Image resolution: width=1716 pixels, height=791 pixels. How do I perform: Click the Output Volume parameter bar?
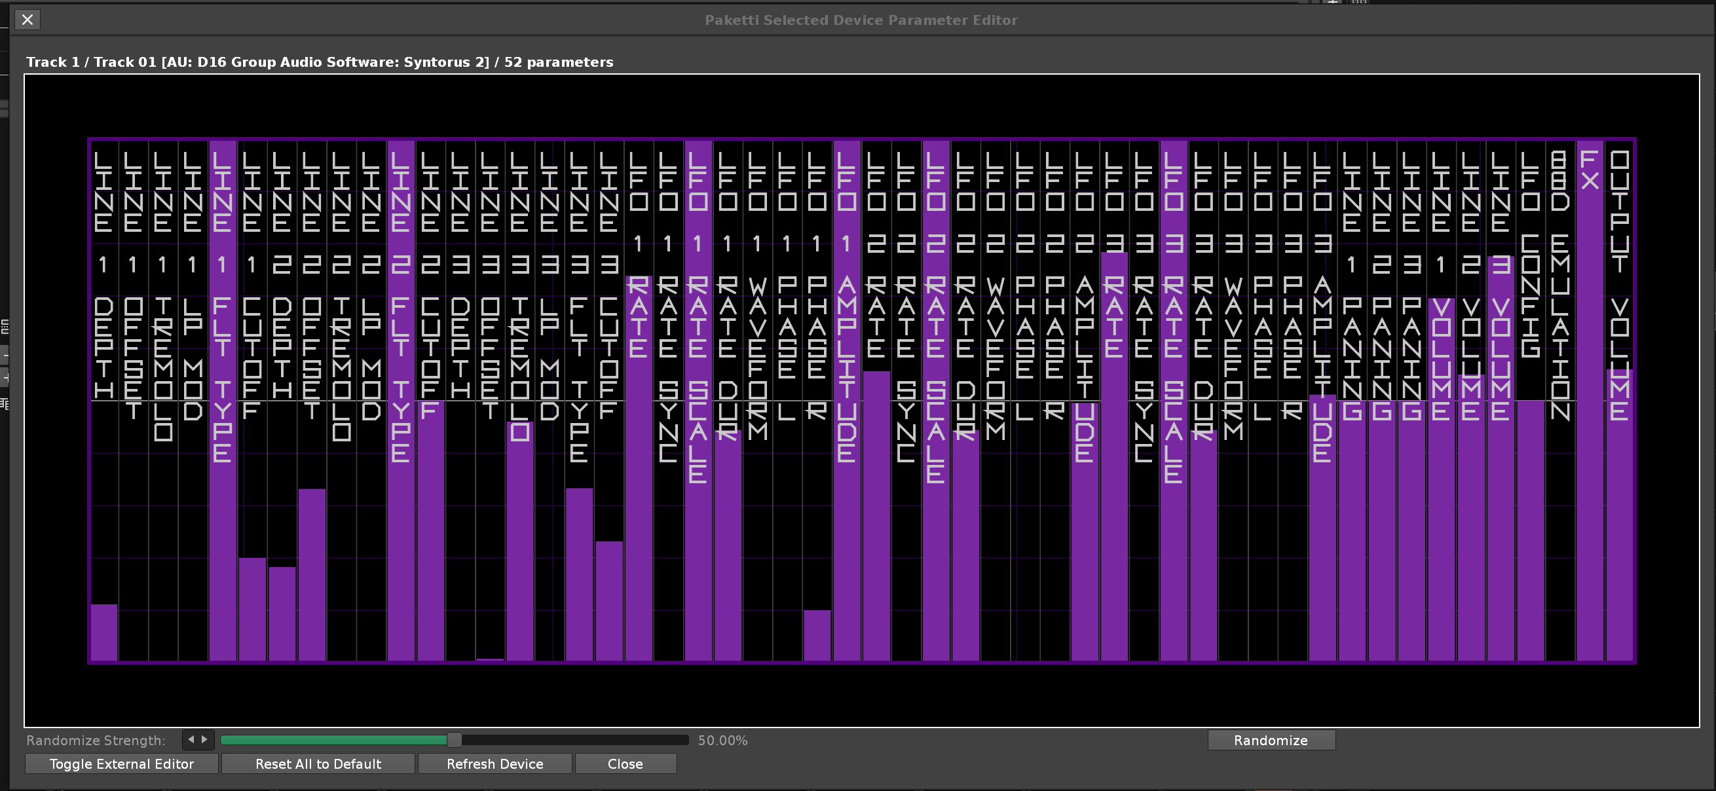click(x=1620, y=519)
